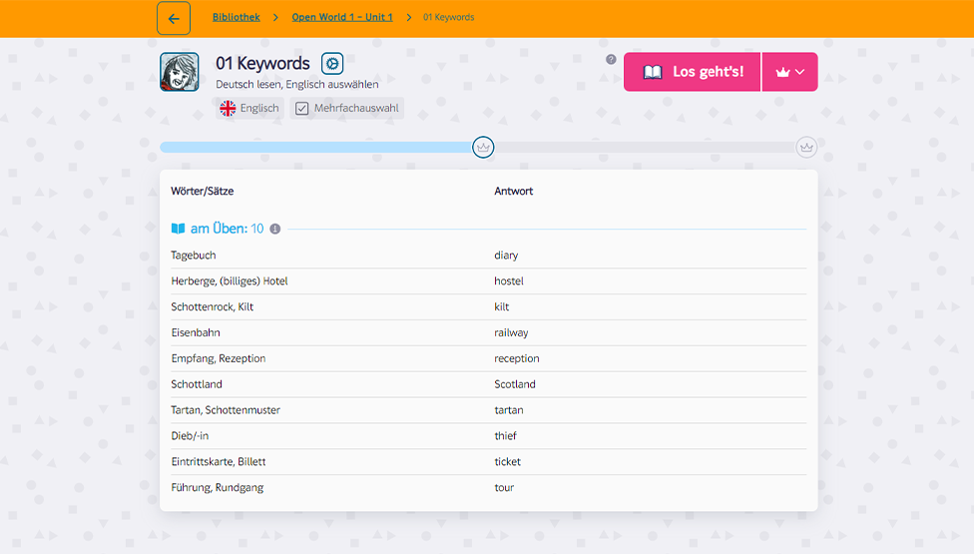Click the crown marker mid progress bar
This screenshot has width=974, height=554.
click(x=483, y=147)
